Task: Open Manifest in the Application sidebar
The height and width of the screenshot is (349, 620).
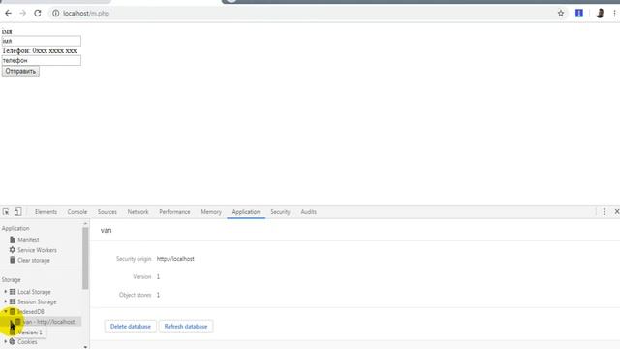Action: pos(28,239)
